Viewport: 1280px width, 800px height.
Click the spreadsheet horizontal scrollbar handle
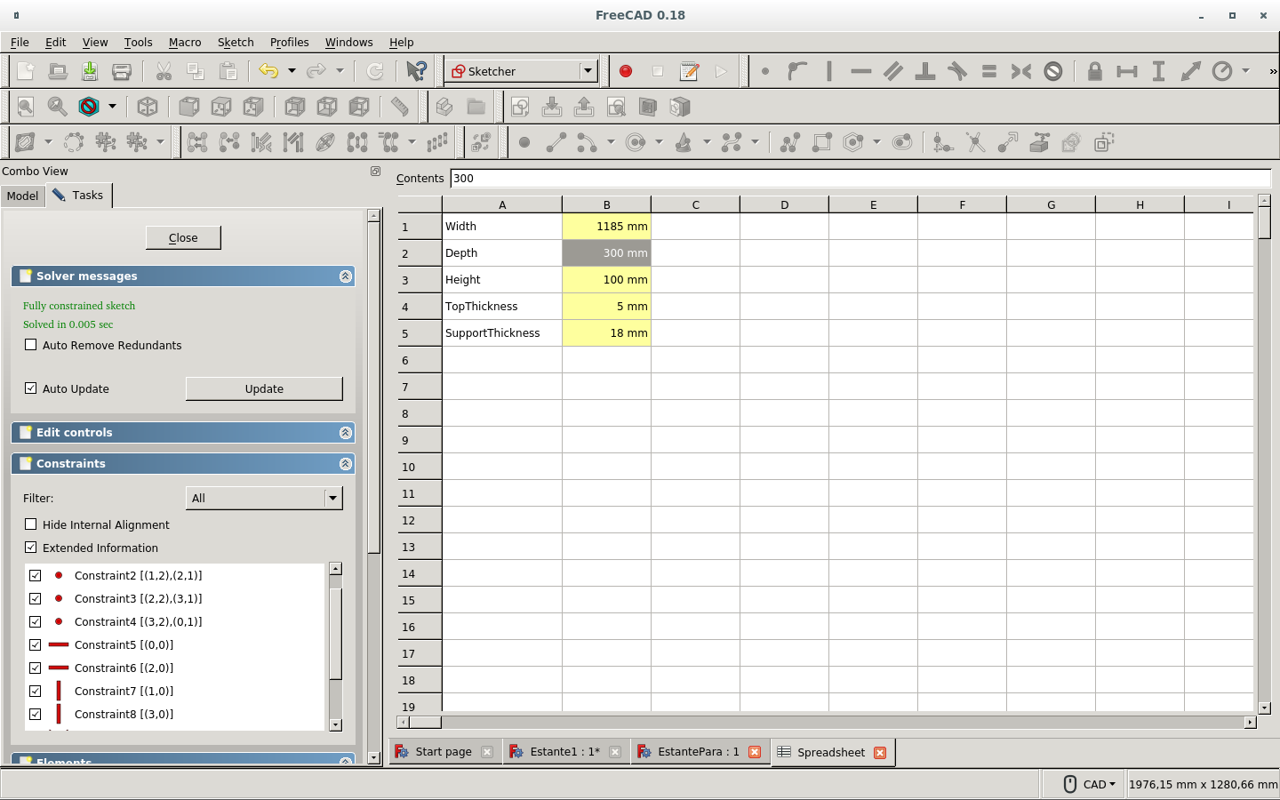424,723
